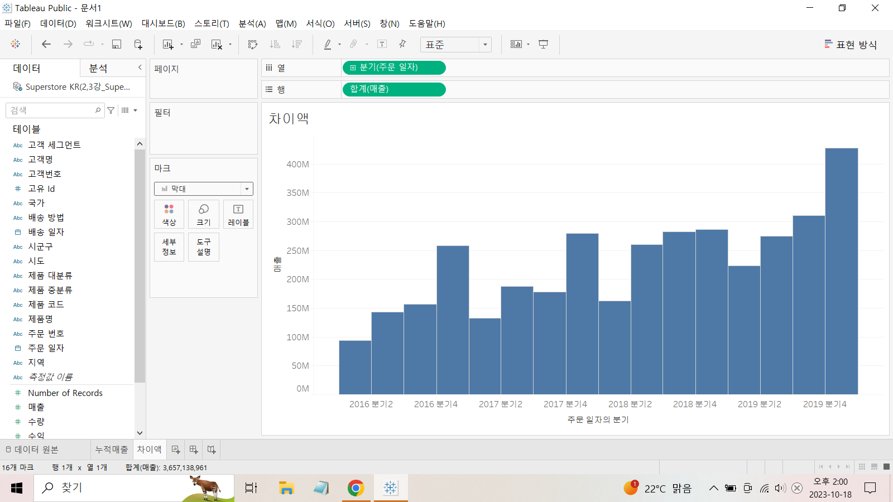
Task: Select the 고객 세그먼트 field
Action: point(55,145)
